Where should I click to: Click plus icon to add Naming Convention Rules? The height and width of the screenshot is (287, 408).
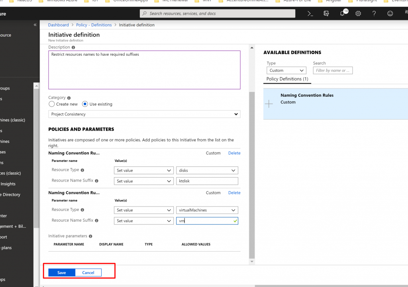pyautogui.click(x=269, y=104)
